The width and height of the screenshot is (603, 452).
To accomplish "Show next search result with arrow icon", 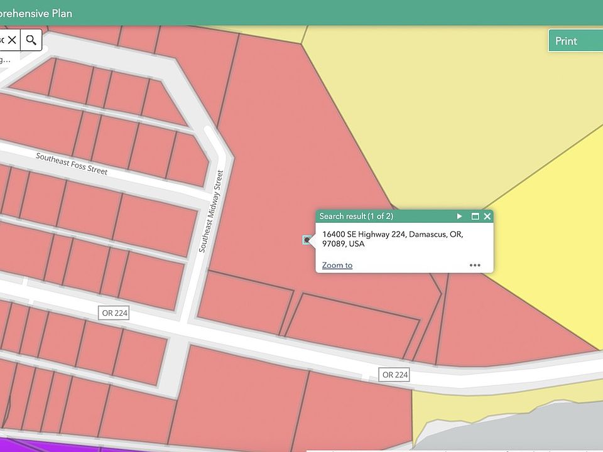I will point(459,217).
